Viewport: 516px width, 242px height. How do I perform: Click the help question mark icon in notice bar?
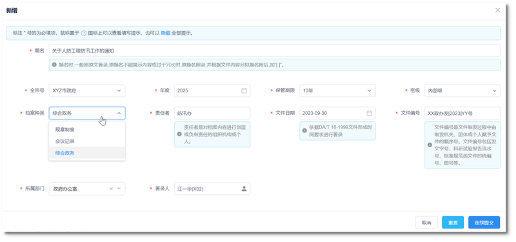(x=84, y=34)
